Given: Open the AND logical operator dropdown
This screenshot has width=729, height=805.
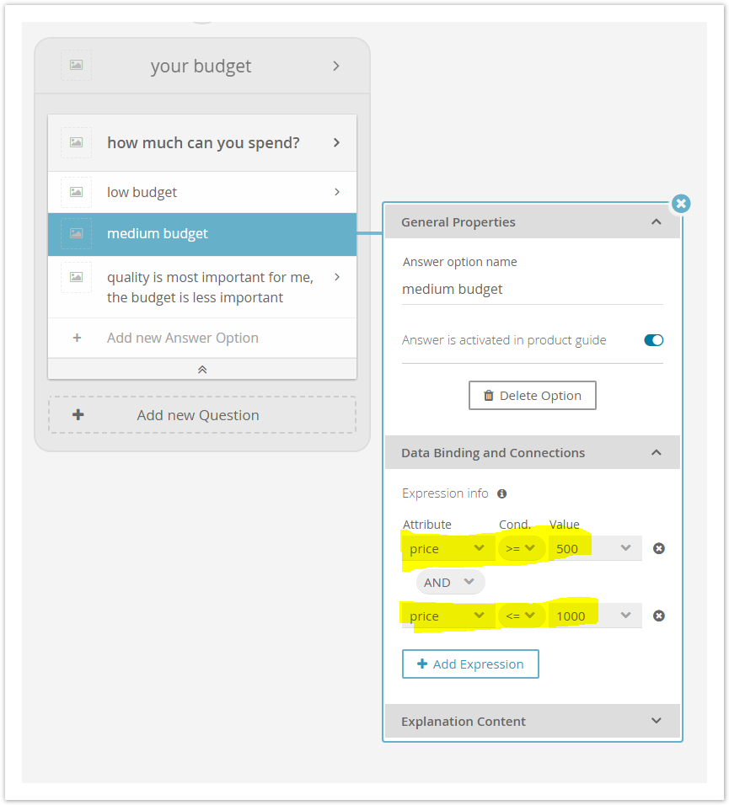Looking at the screenshot, I should tap(450, 582).
